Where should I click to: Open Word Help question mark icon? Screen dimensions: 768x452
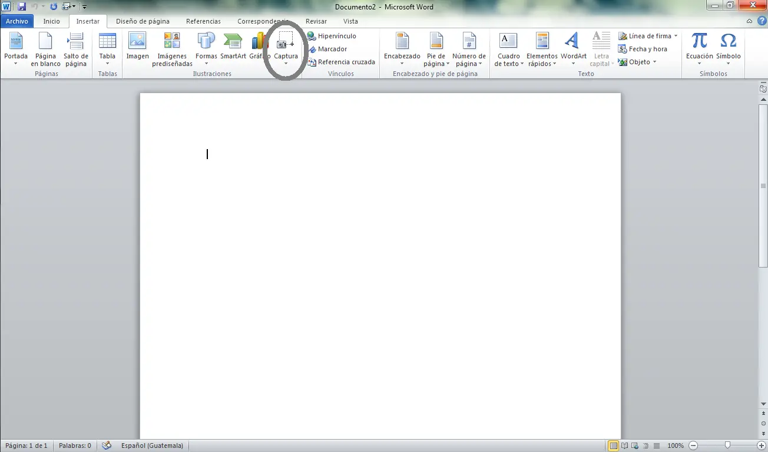point(762,21)
